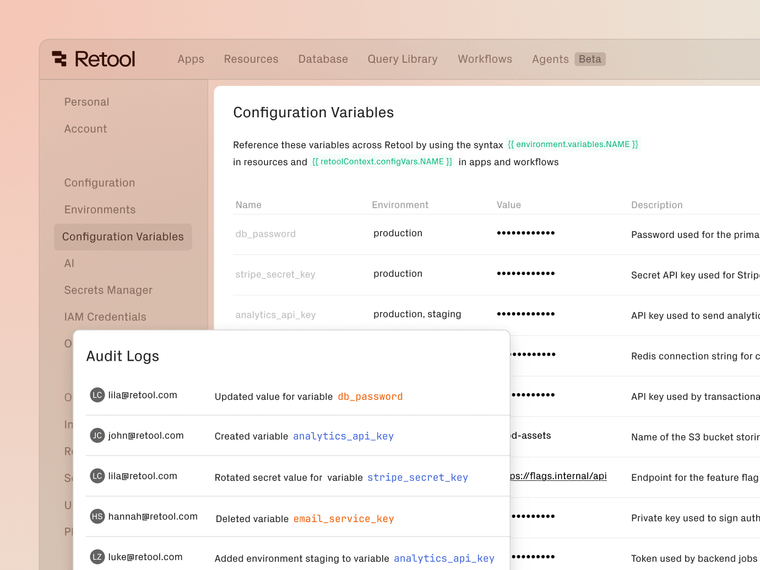Click the retoolContext.configVars.NAME syntax snippet

coord(382,161)
